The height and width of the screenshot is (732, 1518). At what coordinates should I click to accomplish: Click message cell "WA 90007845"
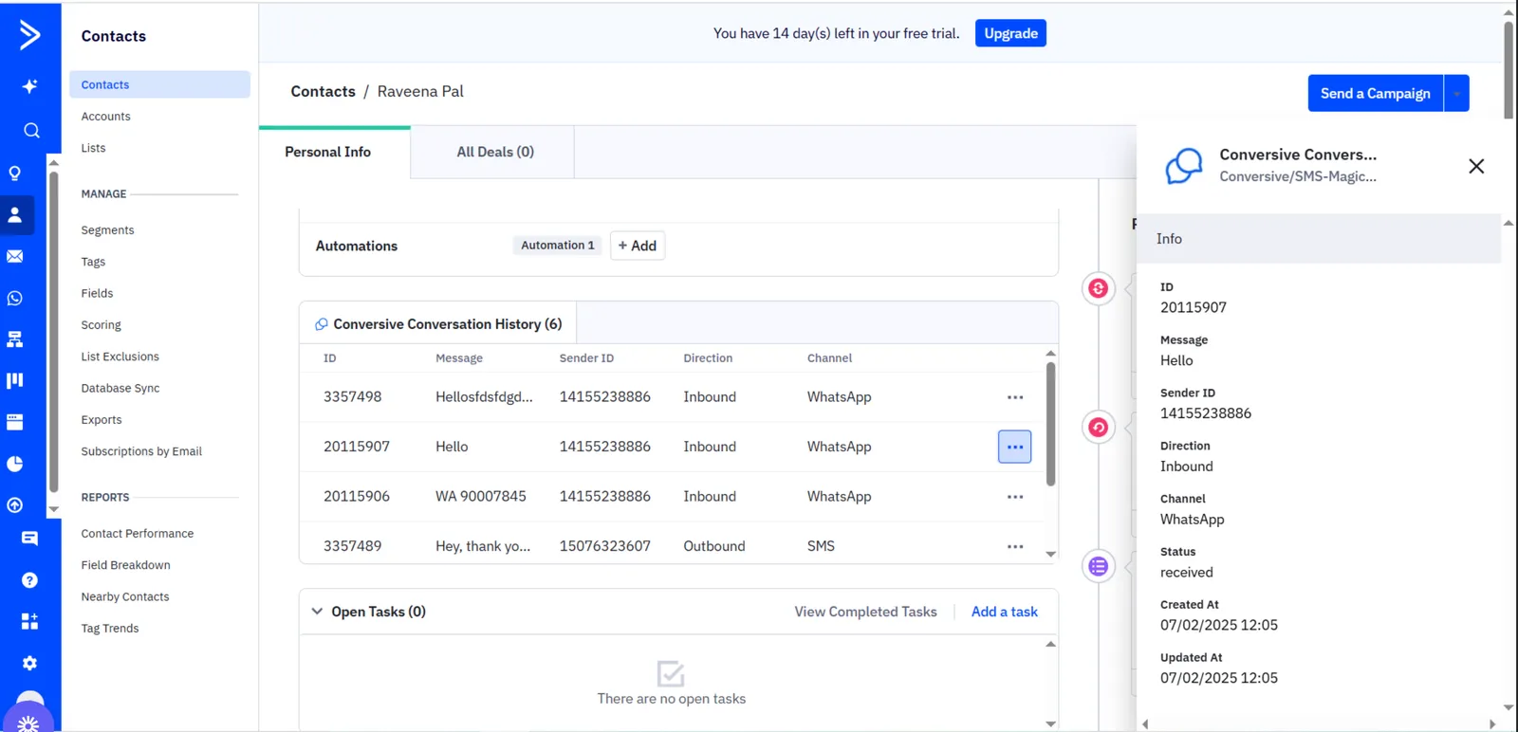[x=480, y=497]
